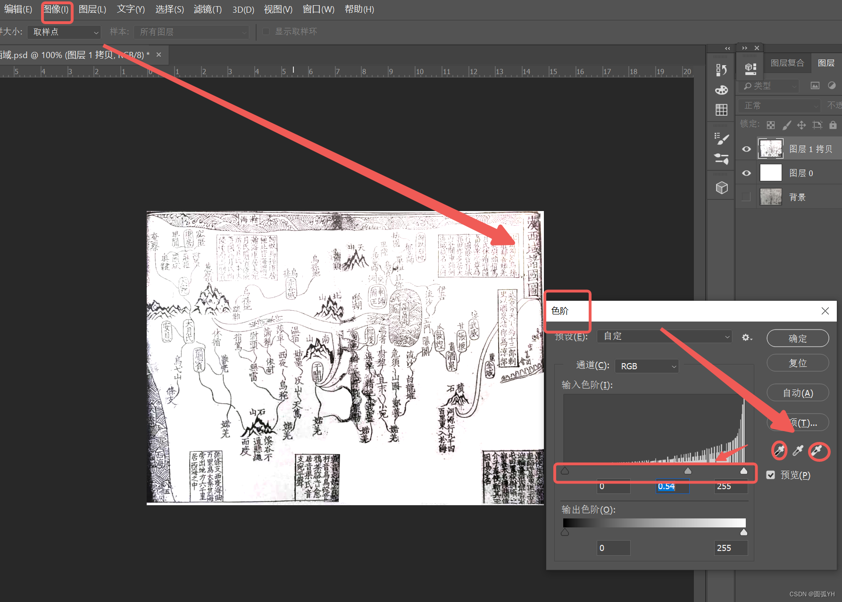Close the floating layer comps panel
Viewport: 842px width, 602px height.
(x=757, y=48)
